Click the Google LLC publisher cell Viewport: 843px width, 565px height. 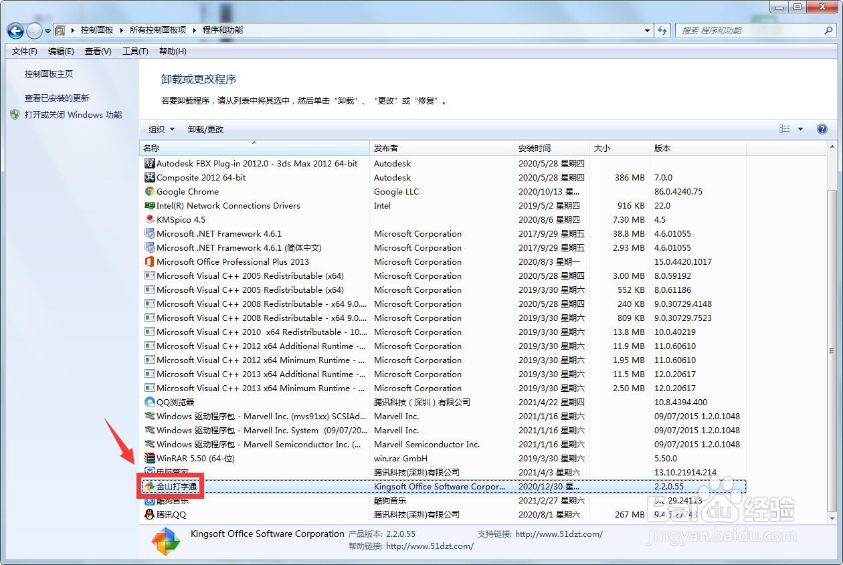click(397, 191)
